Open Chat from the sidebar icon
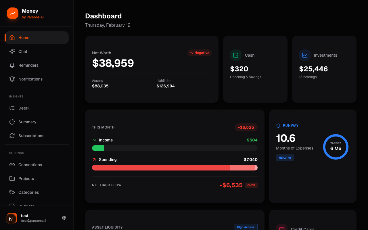Image resolution: width=368 pixels, height=230 pixels. [x=12, y=51]
